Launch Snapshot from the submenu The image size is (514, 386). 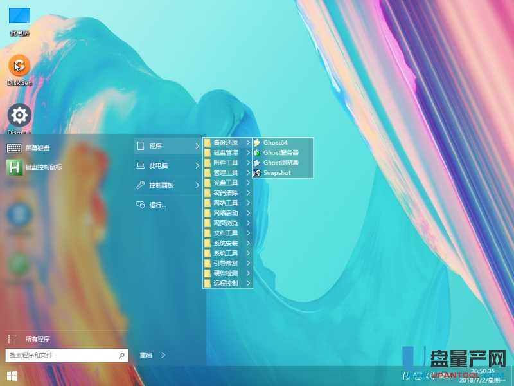coord(276,172)
